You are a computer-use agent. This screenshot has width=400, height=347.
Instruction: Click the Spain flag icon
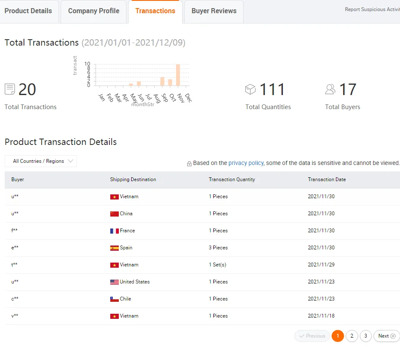(x=114, y=248)
